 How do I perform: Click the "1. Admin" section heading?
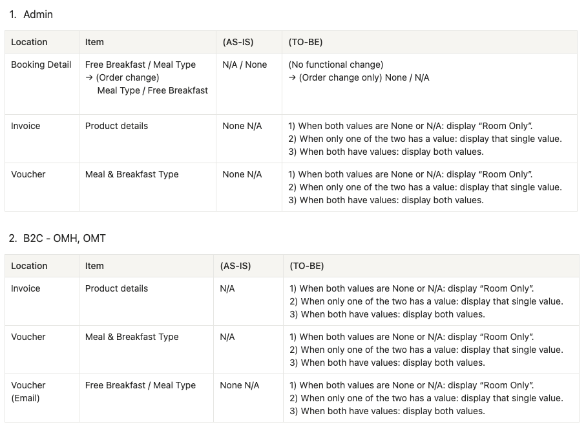31,14
